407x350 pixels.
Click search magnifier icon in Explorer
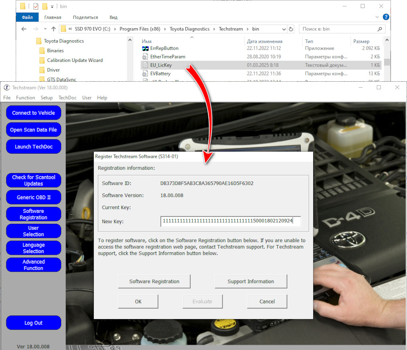(380, 29)
